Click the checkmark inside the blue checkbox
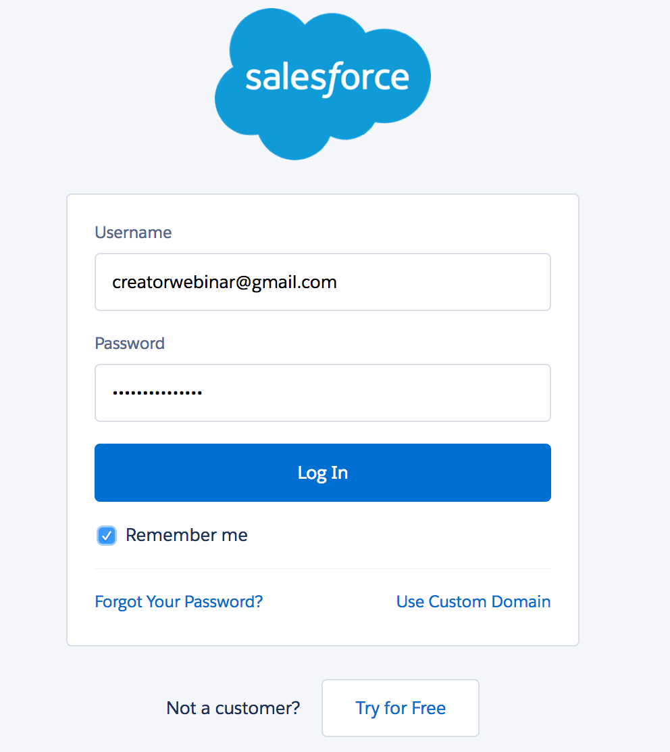The height and width of the screenshot is (752, 670). click(106, 535)
